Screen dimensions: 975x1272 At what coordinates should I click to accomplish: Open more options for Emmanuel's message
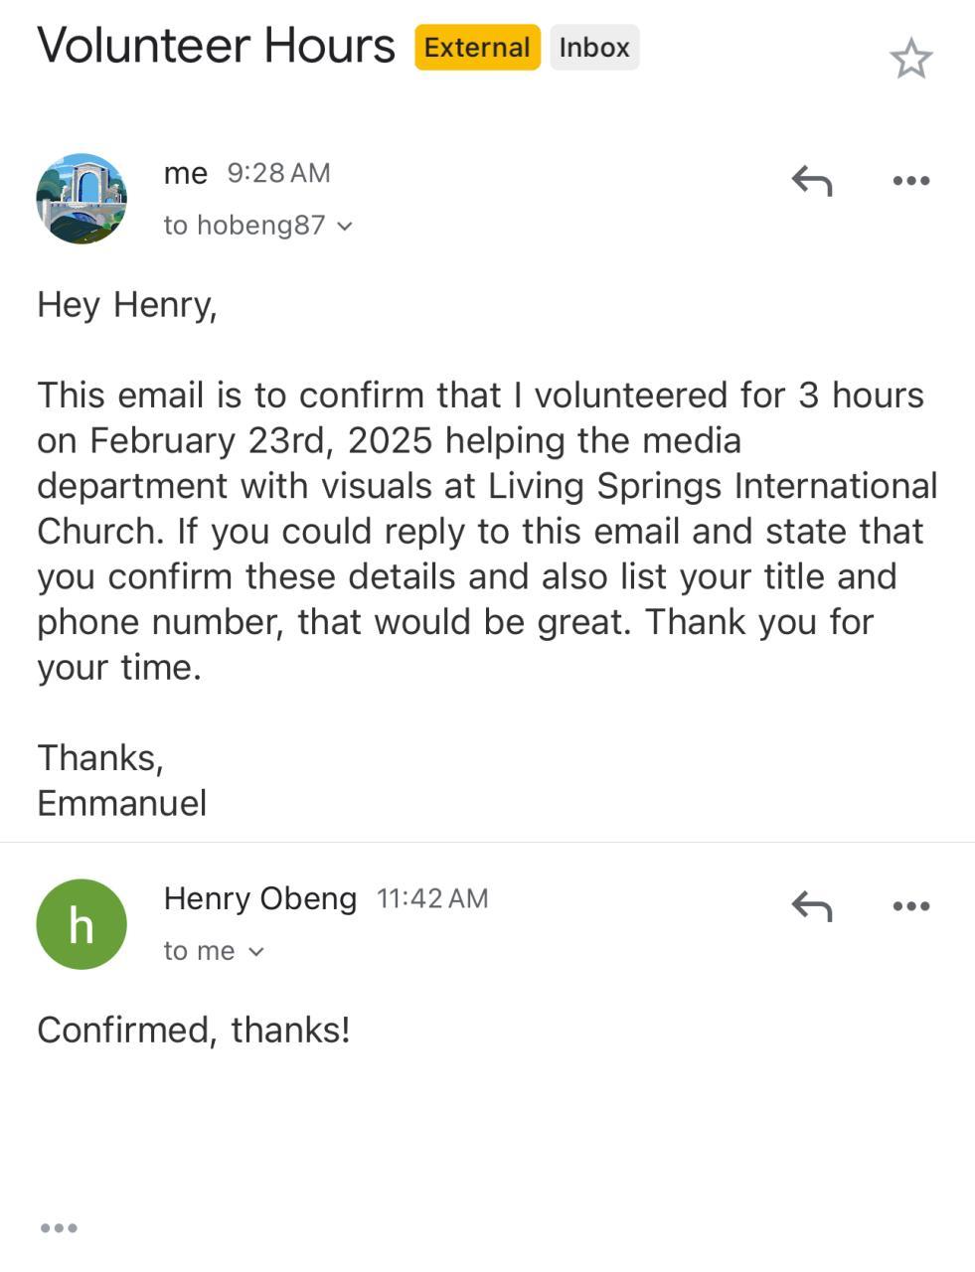[910, 181]
